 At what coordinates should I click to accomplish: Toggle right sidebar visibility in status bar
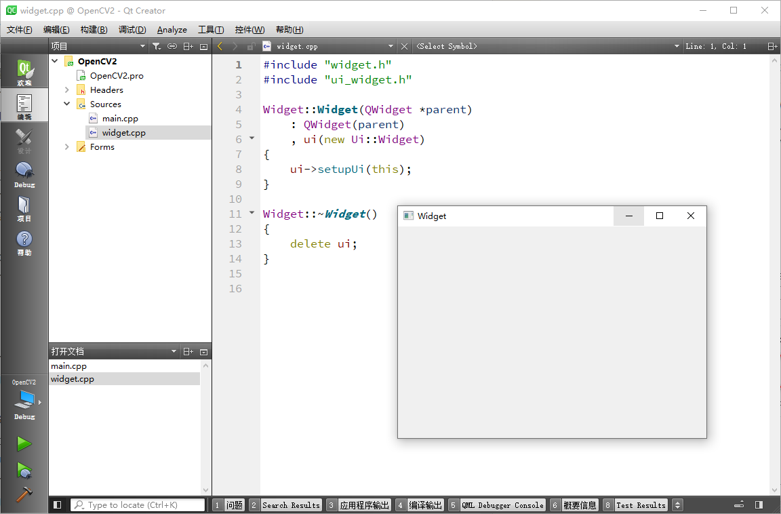coord(759,505)
